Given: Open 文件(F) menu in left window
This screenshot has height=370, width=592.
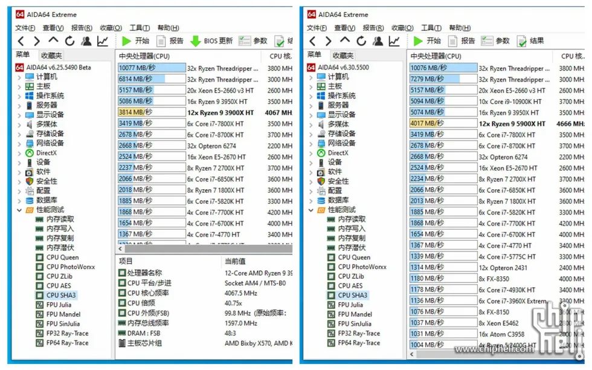Looking at the screenshot, I should [x=25, y=28].
